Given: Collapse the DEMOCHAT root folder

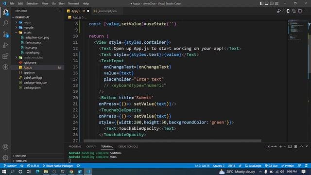Looking at the screenshot, I should pyautogui.click(x=38, y=17).
